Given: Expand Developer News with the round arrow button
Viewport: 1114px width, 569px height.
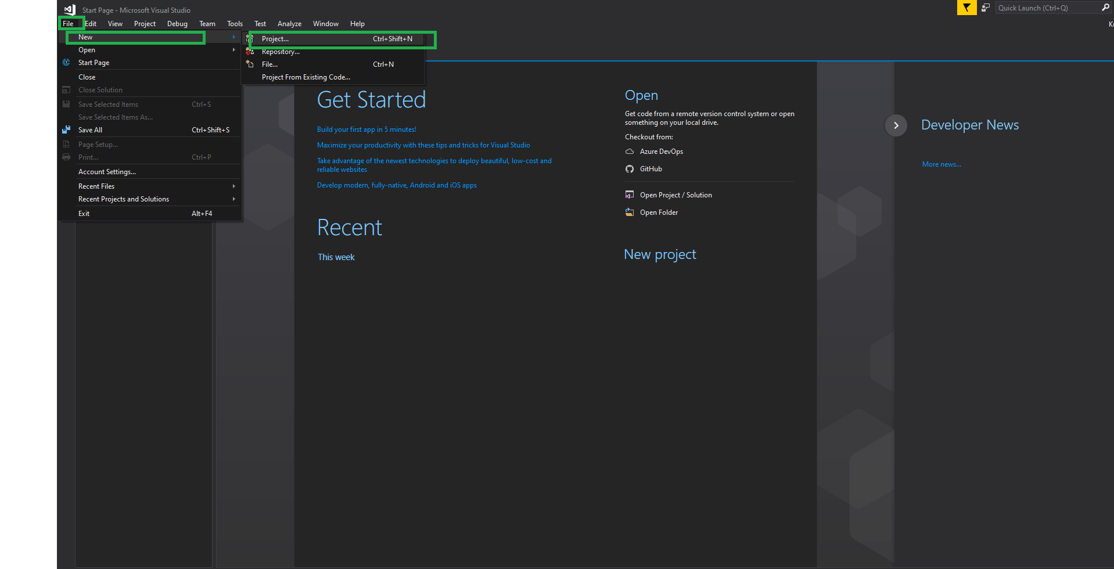Looking at the screenshot, I should (x=896, y=125).
